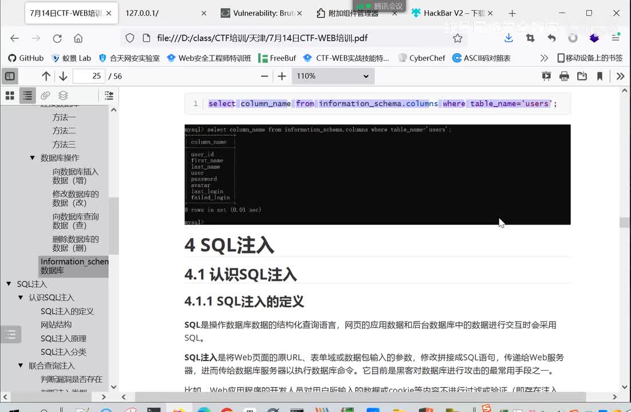Open the 移动设备上的书签 folder
This screenshot has height=412, width=631.
[590, 58]
